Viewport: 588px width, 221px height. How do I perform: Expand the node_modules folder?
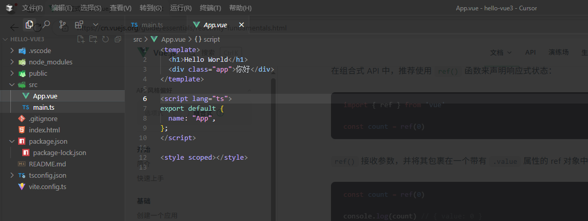12,62
